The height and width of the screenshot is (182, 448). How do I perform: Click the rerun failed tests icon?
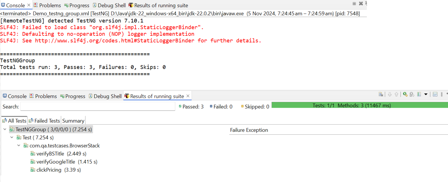412,94
